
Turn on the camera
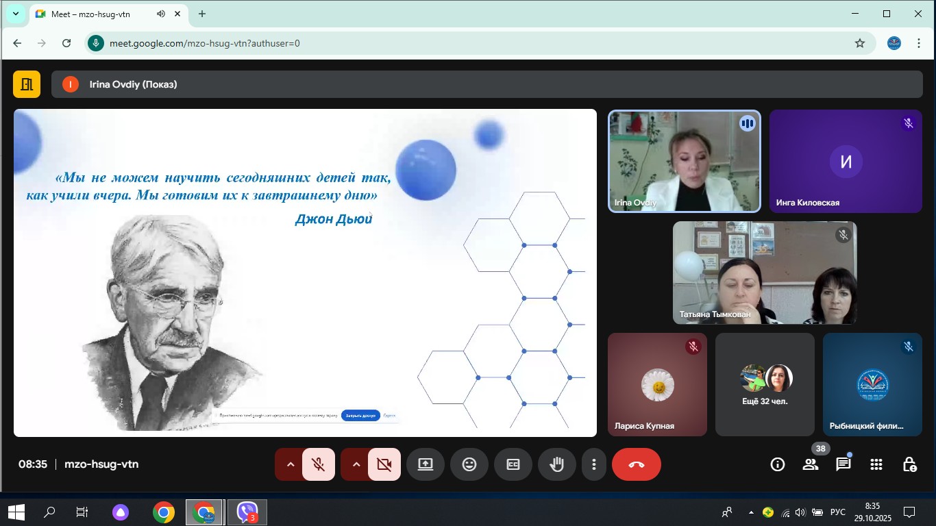tap(384, 464)
